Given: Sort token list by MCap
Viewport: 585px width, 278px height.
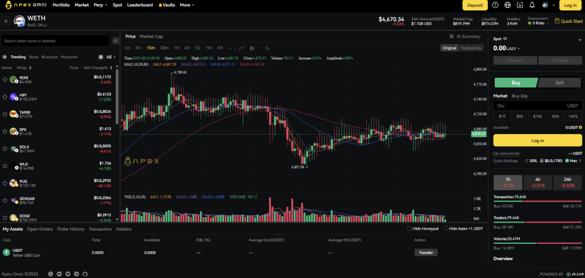Looking at the screenshot, I should 24,68.
